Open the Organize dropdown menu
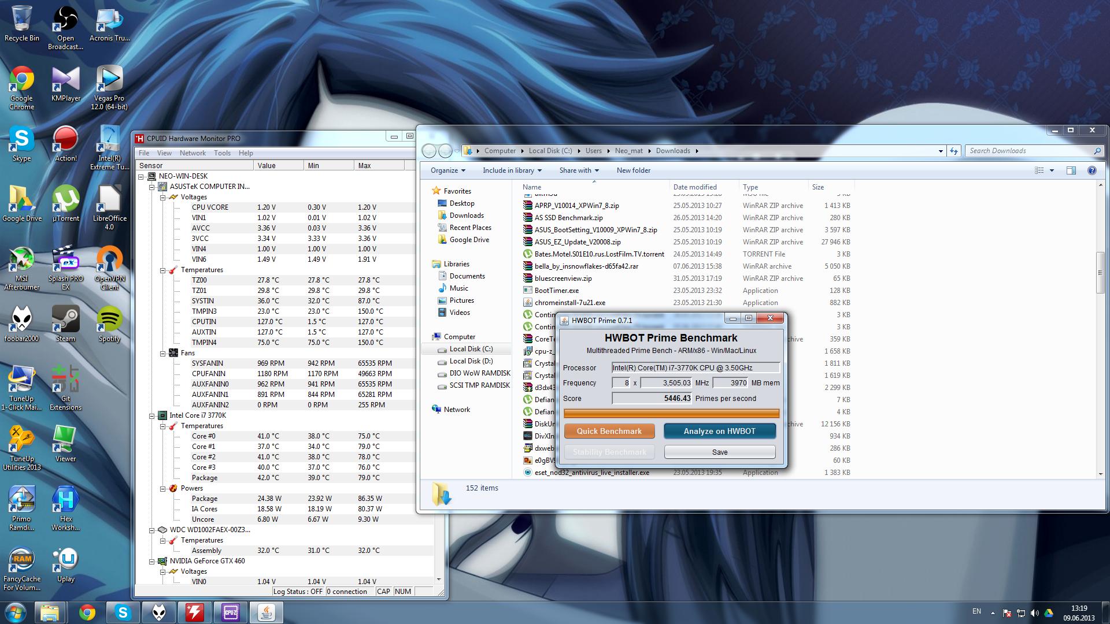 coord(448,170)
